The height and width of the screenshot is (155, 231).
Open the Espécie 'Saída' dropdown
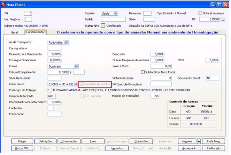(x=116, y=13)
